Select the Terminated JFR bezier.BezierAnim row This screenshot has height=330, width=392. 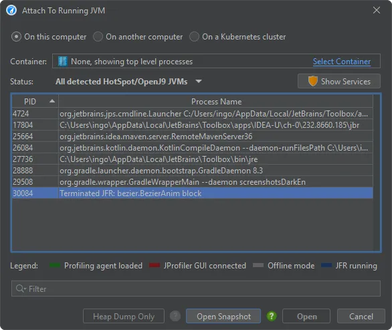click(193, 193)
